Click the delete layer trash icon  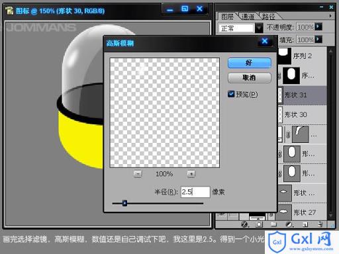tap(320, 224)
